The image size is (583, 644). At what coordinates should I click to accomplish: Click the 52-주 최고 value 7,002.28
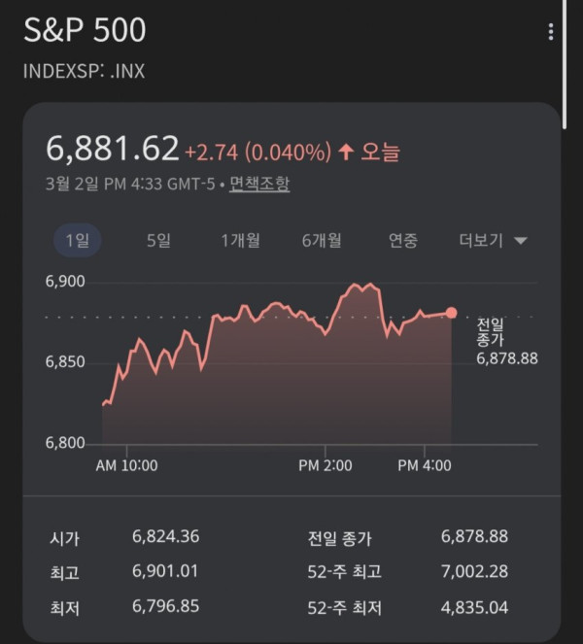point(474,572)
